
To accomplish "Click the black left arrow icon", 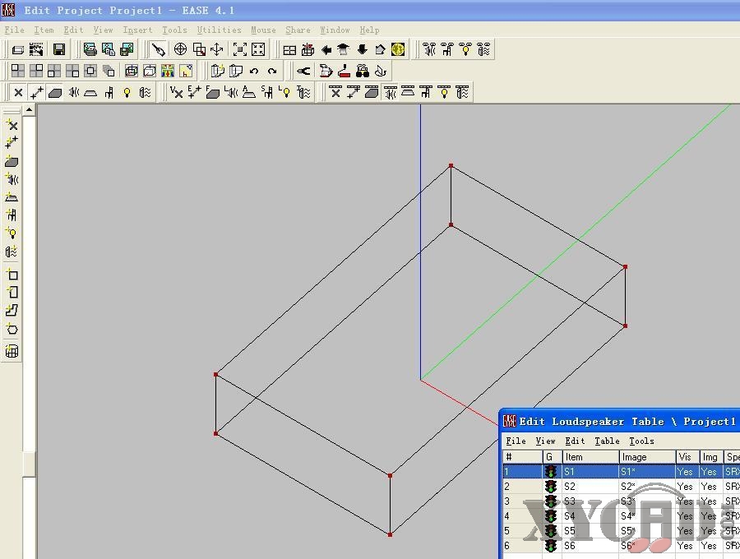I will 326,49.
